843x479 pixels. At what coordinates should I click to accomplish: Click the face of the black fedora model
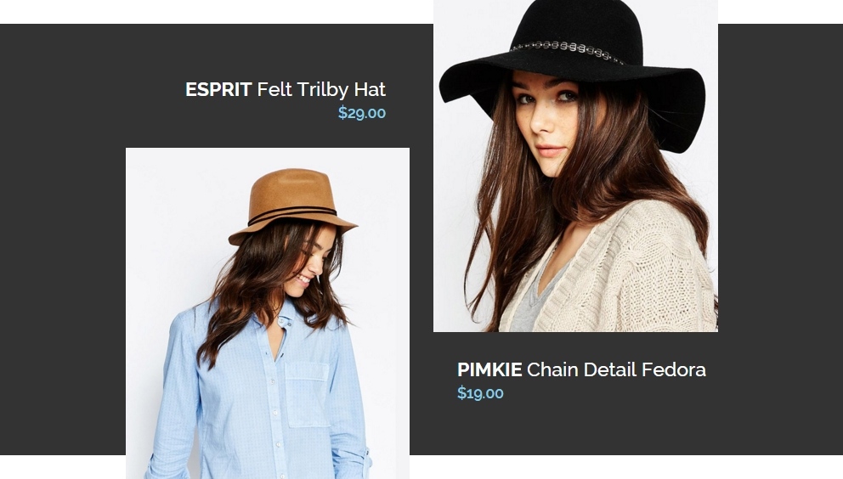[x=546, y=124]
